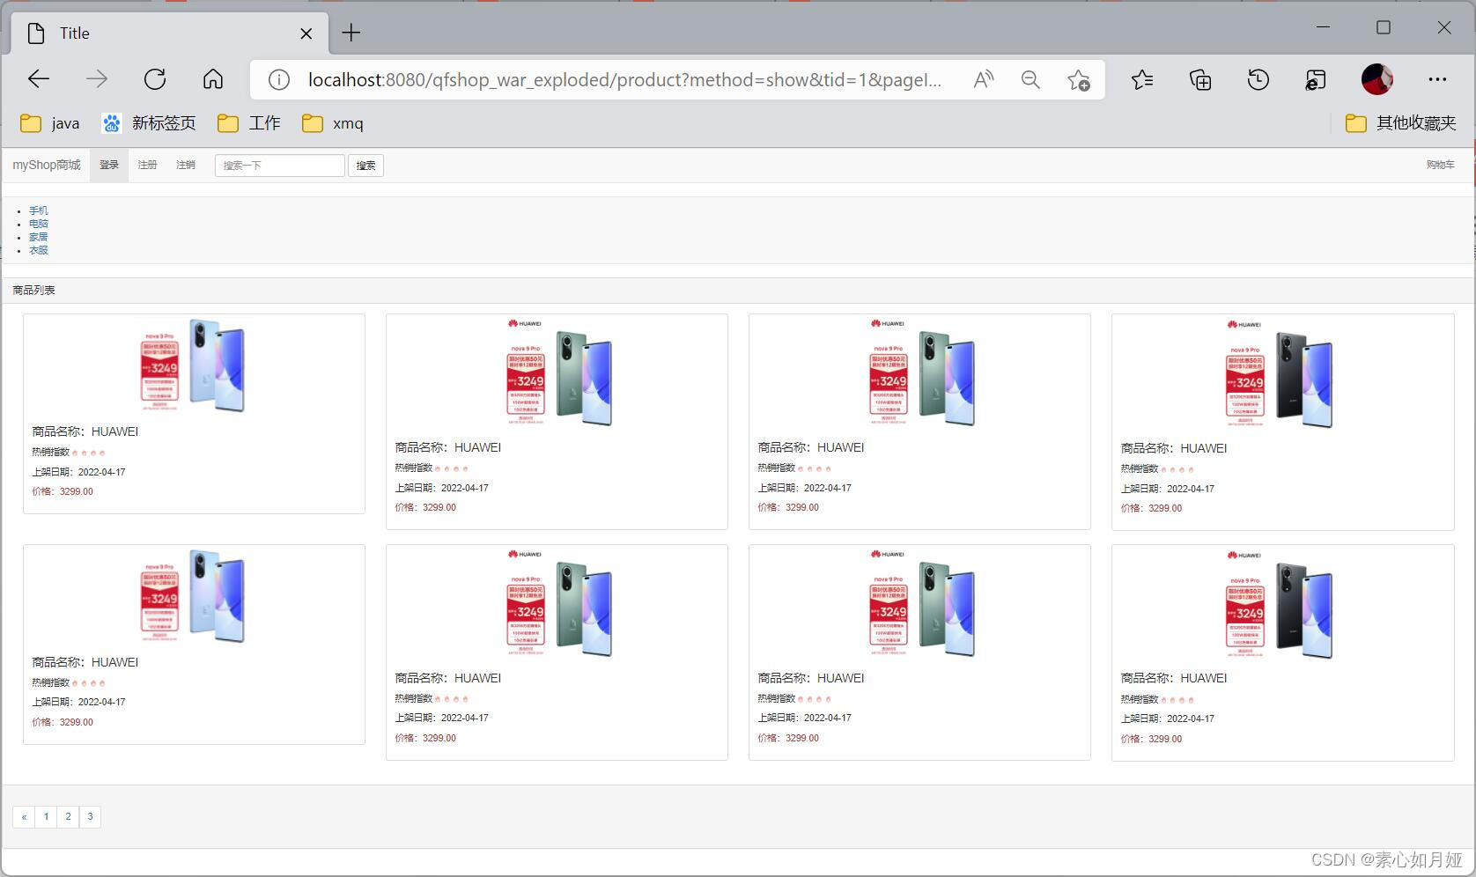This screenshot has height=877, width=1476.
Task: Open the xmq bookmarks folder
Action: (x=333, y=123)
